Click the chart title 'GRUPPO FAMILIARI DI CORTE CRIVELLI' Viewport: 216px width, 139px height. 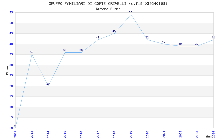coord(87,4)
